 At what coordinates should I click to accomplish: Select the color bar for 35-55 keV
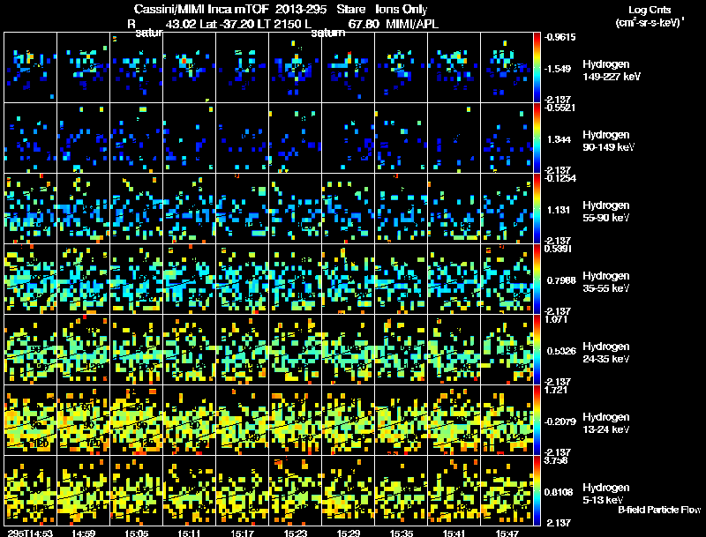537,279
